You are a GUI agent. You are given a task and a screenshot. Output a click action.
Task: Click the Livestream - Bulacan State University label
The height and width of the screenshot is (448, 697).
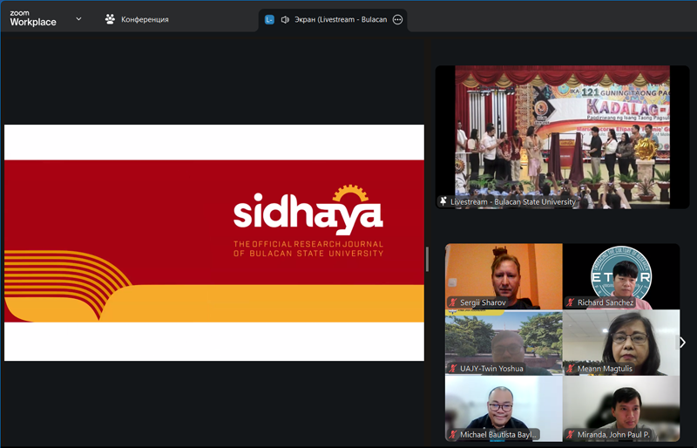pyautogui.click(x=512, y=201)
